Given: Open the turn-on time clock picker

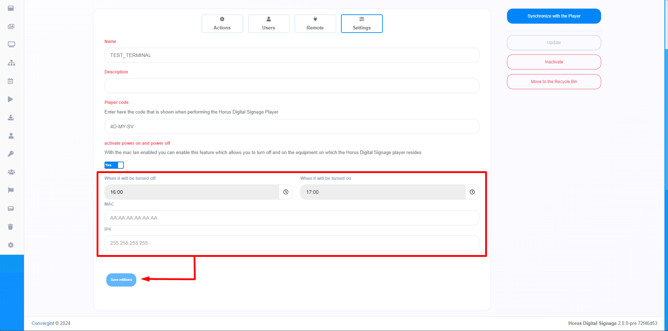Looking at the screenshot, I should coord(472,192).
